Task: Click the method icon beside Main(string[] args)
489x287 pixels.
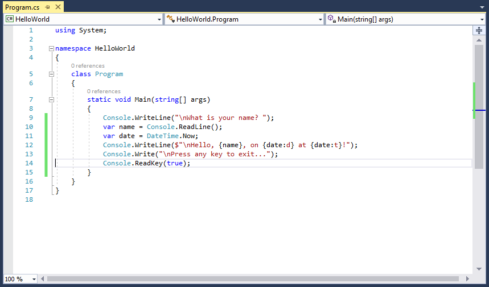Action: [x=332, y=19]
